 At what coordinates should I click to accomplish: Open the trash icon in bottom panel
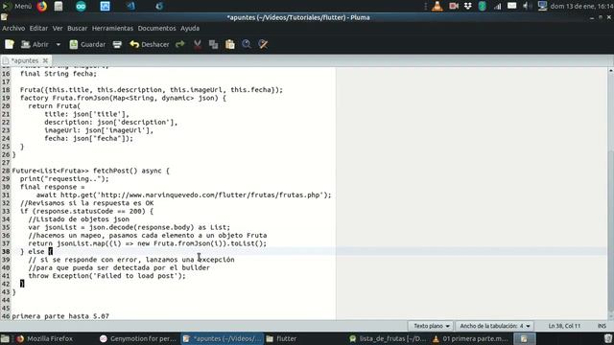[607, 338]
